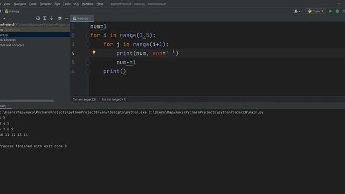345x194 pixels.
Task: Click line number 4 in the gutter
Action: click(x=73, y=53)
